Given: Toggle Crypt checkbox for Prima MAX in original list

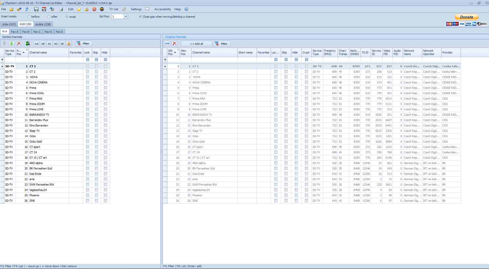Looking at the screenshot, I should click(306, 99).
